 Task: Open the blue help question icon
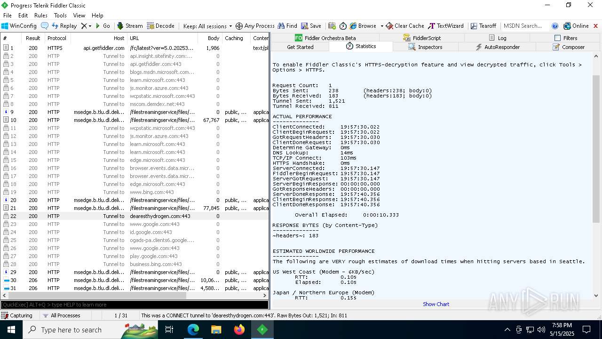pos(555,26)
